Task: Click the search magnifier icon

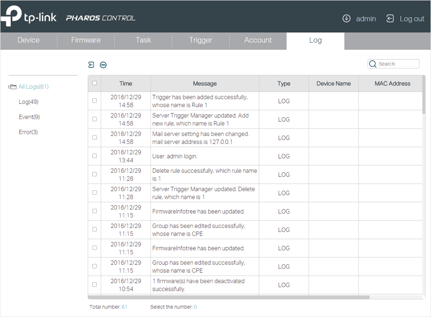Action: pyautogui.click(x=373, y=64)
